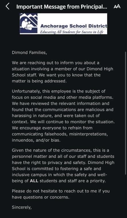127x218 pixels.
Task: Open the AA text size control
Action: tap(117, 7)
